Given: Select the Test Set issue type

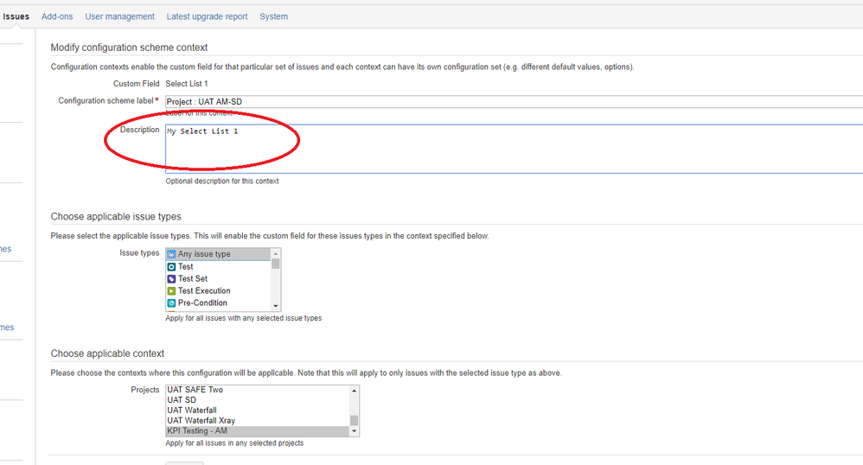Looking at the screenshot, I should pyautogui.click(x=219, y=278).
